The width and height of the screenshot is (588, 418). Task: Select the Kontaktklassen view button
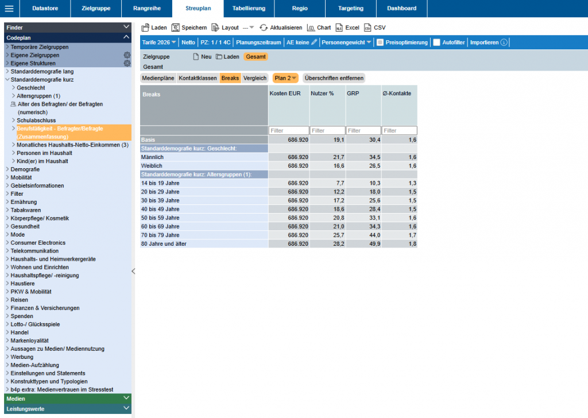click(x=197, y=78)
